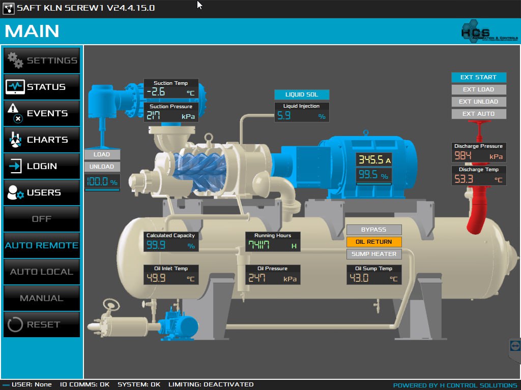Image resolution: width=521 pixels, height=390 pixels.
Task: Click the Users person-gear icon
Action: 15,192
